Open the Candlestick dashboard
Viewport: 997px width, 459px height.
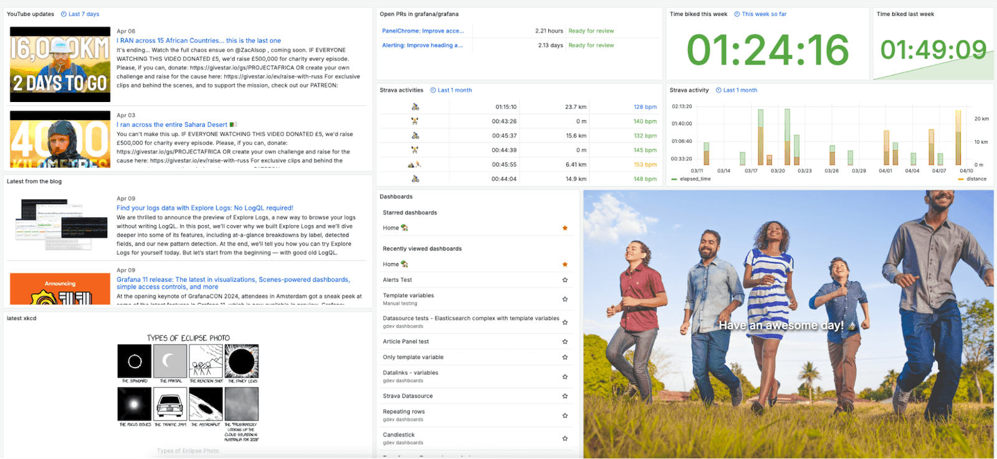399,435
